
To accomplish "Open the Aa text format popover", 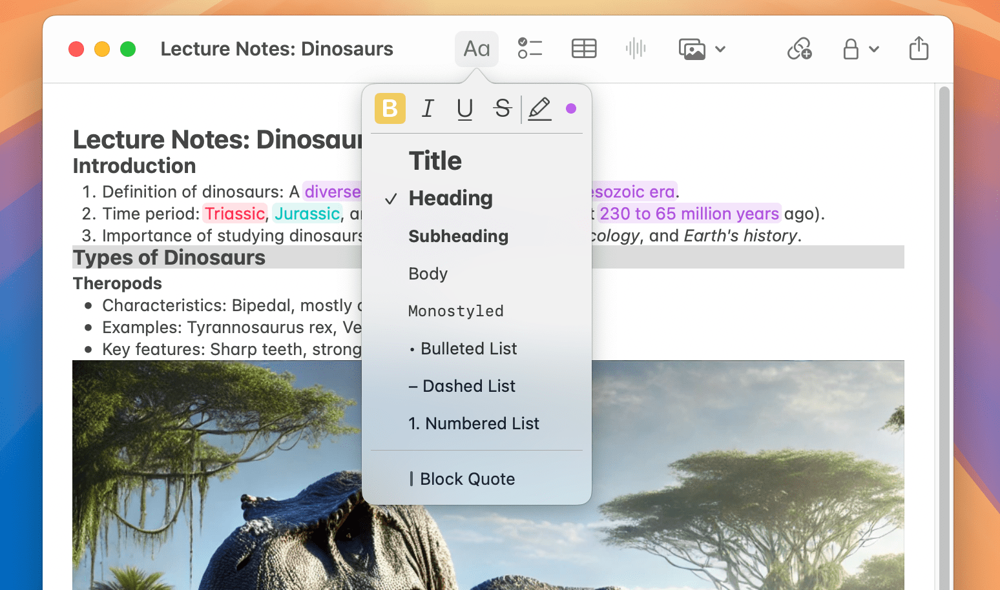I will (476, 48).
